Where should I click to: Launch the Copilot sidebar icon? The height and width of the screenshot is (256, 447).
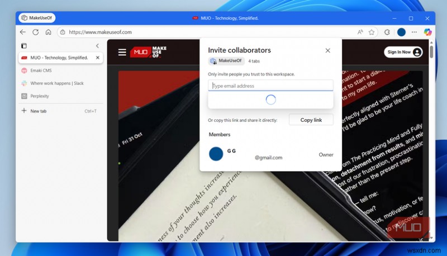click(x=427, y=32)
